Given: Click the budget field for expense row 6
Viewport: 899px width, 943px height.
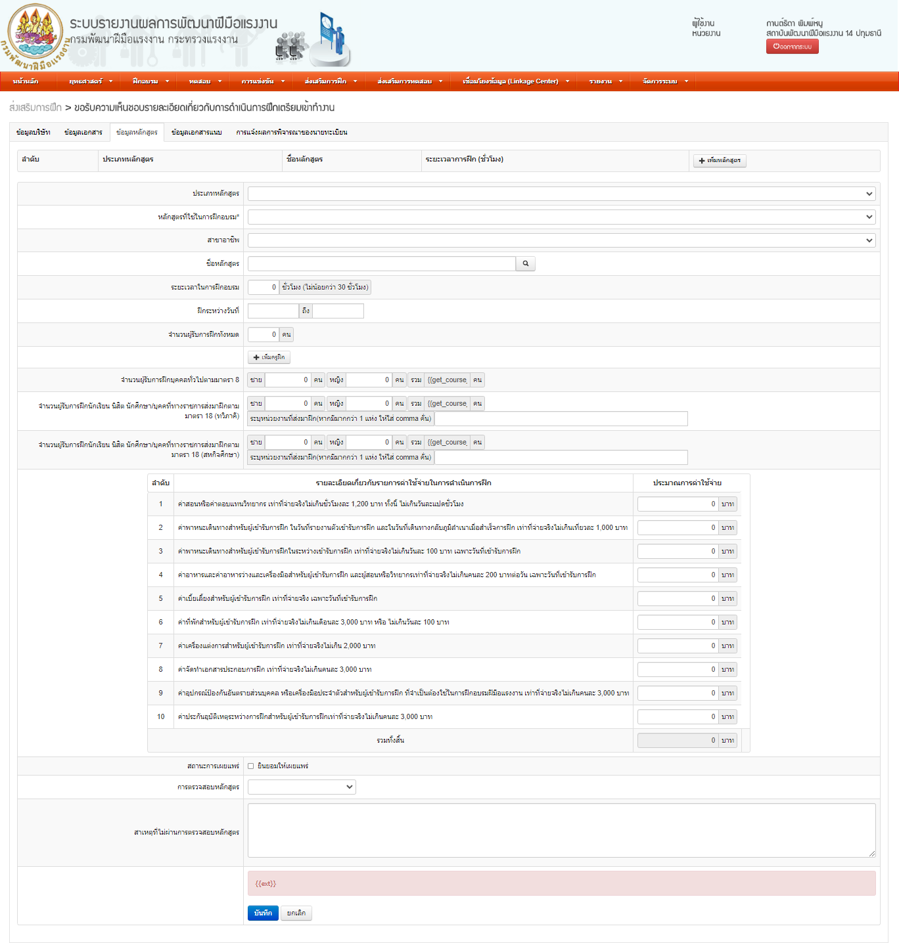Looking at the screenshot, I should (x=678, y=622).
